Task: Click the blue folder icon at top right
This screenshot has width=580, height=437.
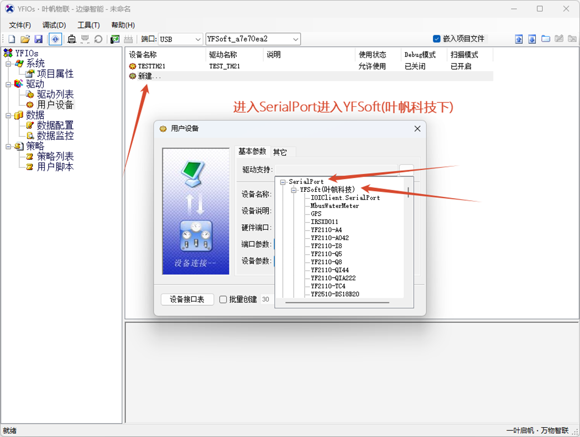Action: 546,39
